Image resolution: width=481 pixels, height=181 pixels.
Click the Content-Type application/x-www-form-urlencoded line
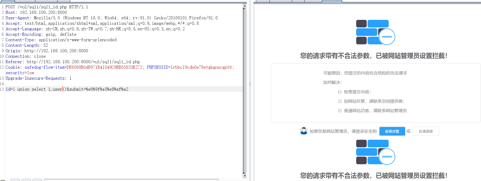(61, 40)
